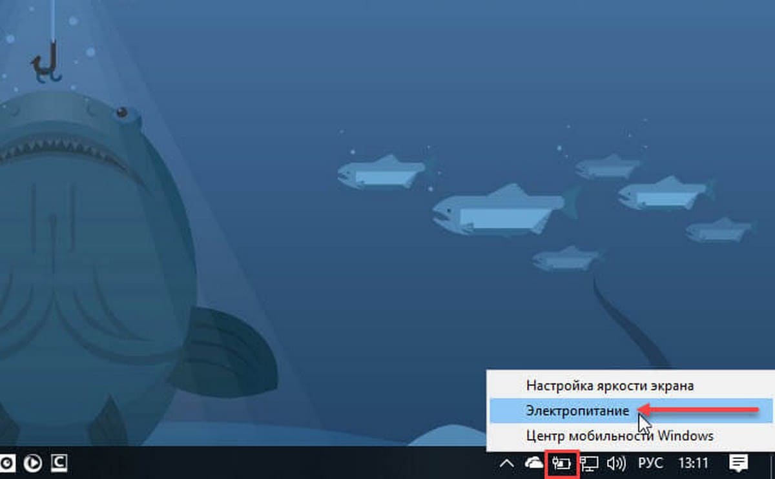Open the Action Center notification icon
This screenshot has height=479, width=775.
point(738,463)
